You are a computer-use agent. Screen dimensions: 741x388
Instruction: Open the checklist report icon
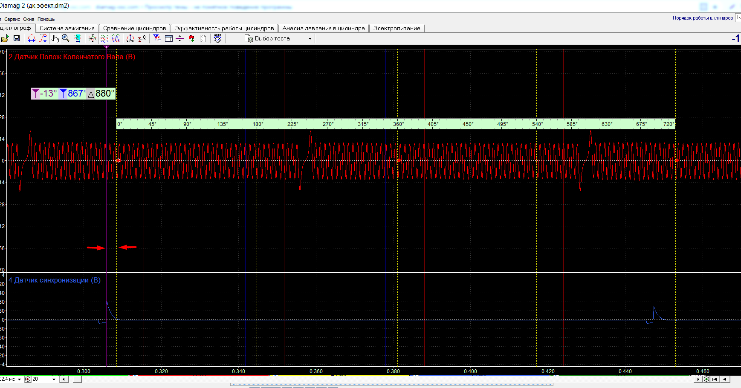point(203,38)
